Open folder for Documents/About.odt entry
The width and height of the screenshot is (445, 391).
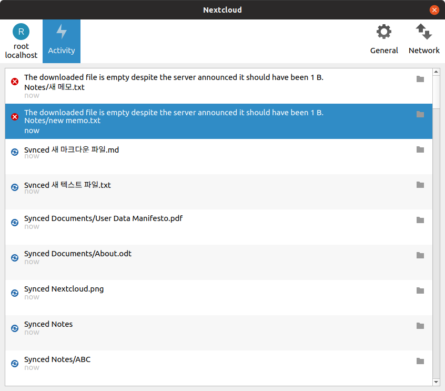pos(420,255)
